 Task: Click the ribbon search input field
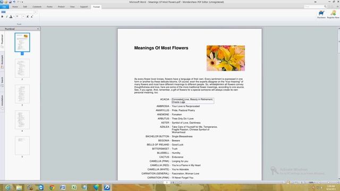[313, 7]
